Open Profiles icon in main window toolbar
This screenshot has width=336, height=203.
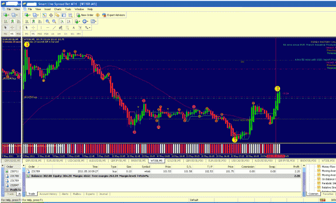click(x=35, y=15)
